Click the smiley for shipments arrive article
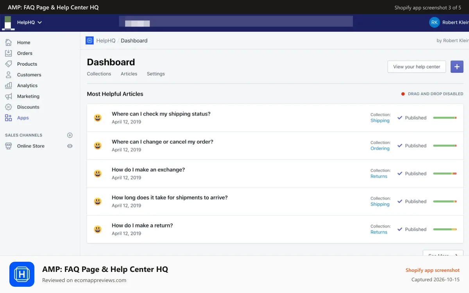This screenshot has width=469, height=293. 98,201
